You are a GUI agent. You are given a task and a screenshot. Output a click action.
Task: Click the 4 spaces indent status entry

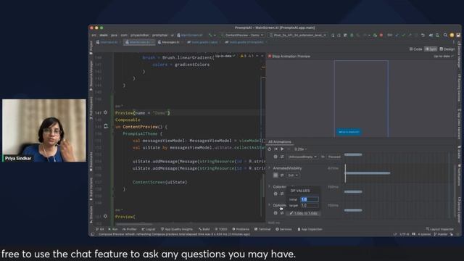(424, 234)
